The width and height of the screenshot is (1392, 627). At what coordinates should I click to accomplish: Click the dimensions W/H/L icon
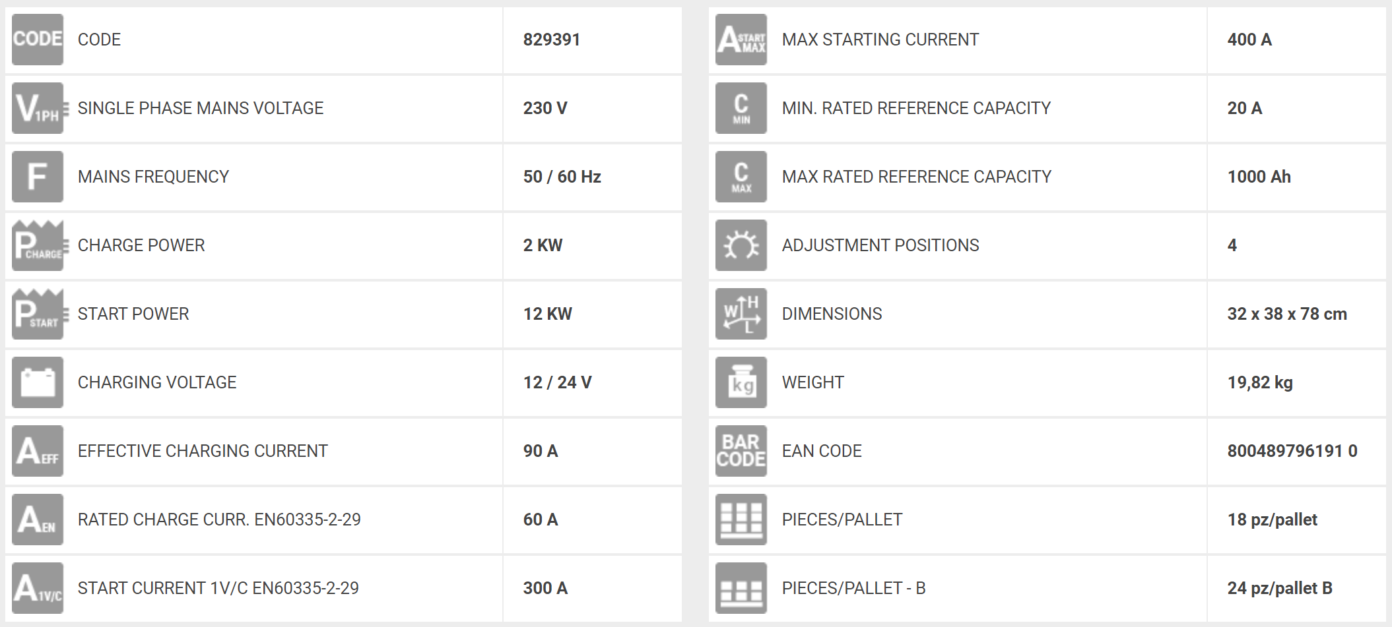click(741, 314)
